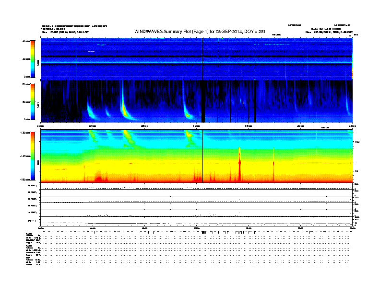Click 16:00 label on bottom time axis
The image size is (380, 293).
click(x=249, y=228)
